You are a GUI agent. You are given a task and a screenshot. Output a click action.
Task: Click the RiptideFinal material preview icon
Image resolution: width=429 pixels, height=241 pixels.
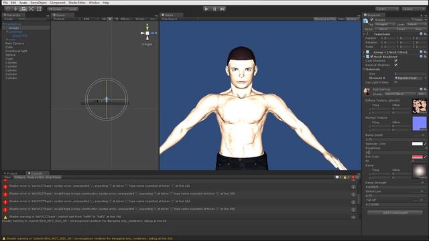coord(367,91)
